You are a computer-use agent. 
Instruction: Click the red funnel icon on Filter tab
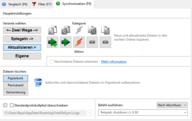point(34,4)
